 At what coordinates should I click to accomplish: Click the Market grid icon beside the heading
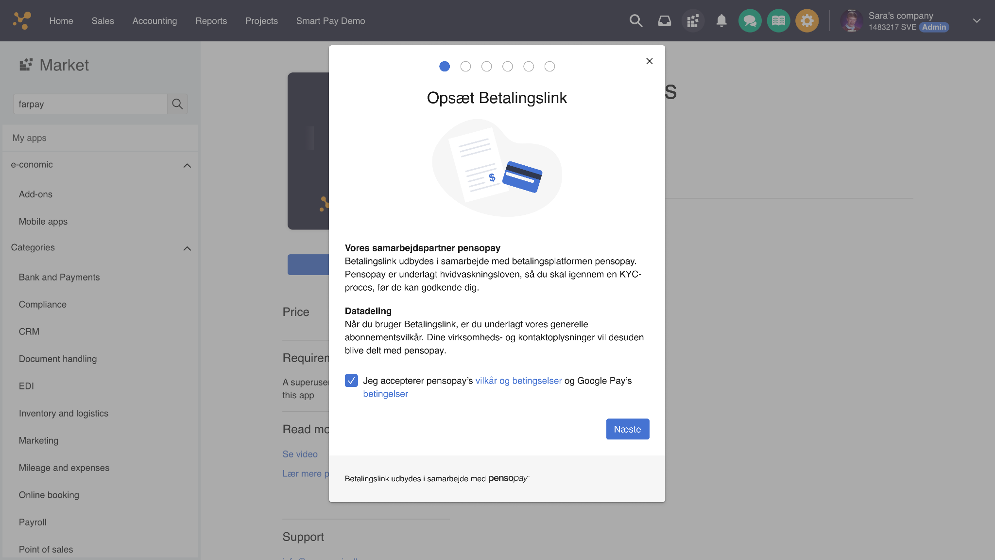[27, 64]
